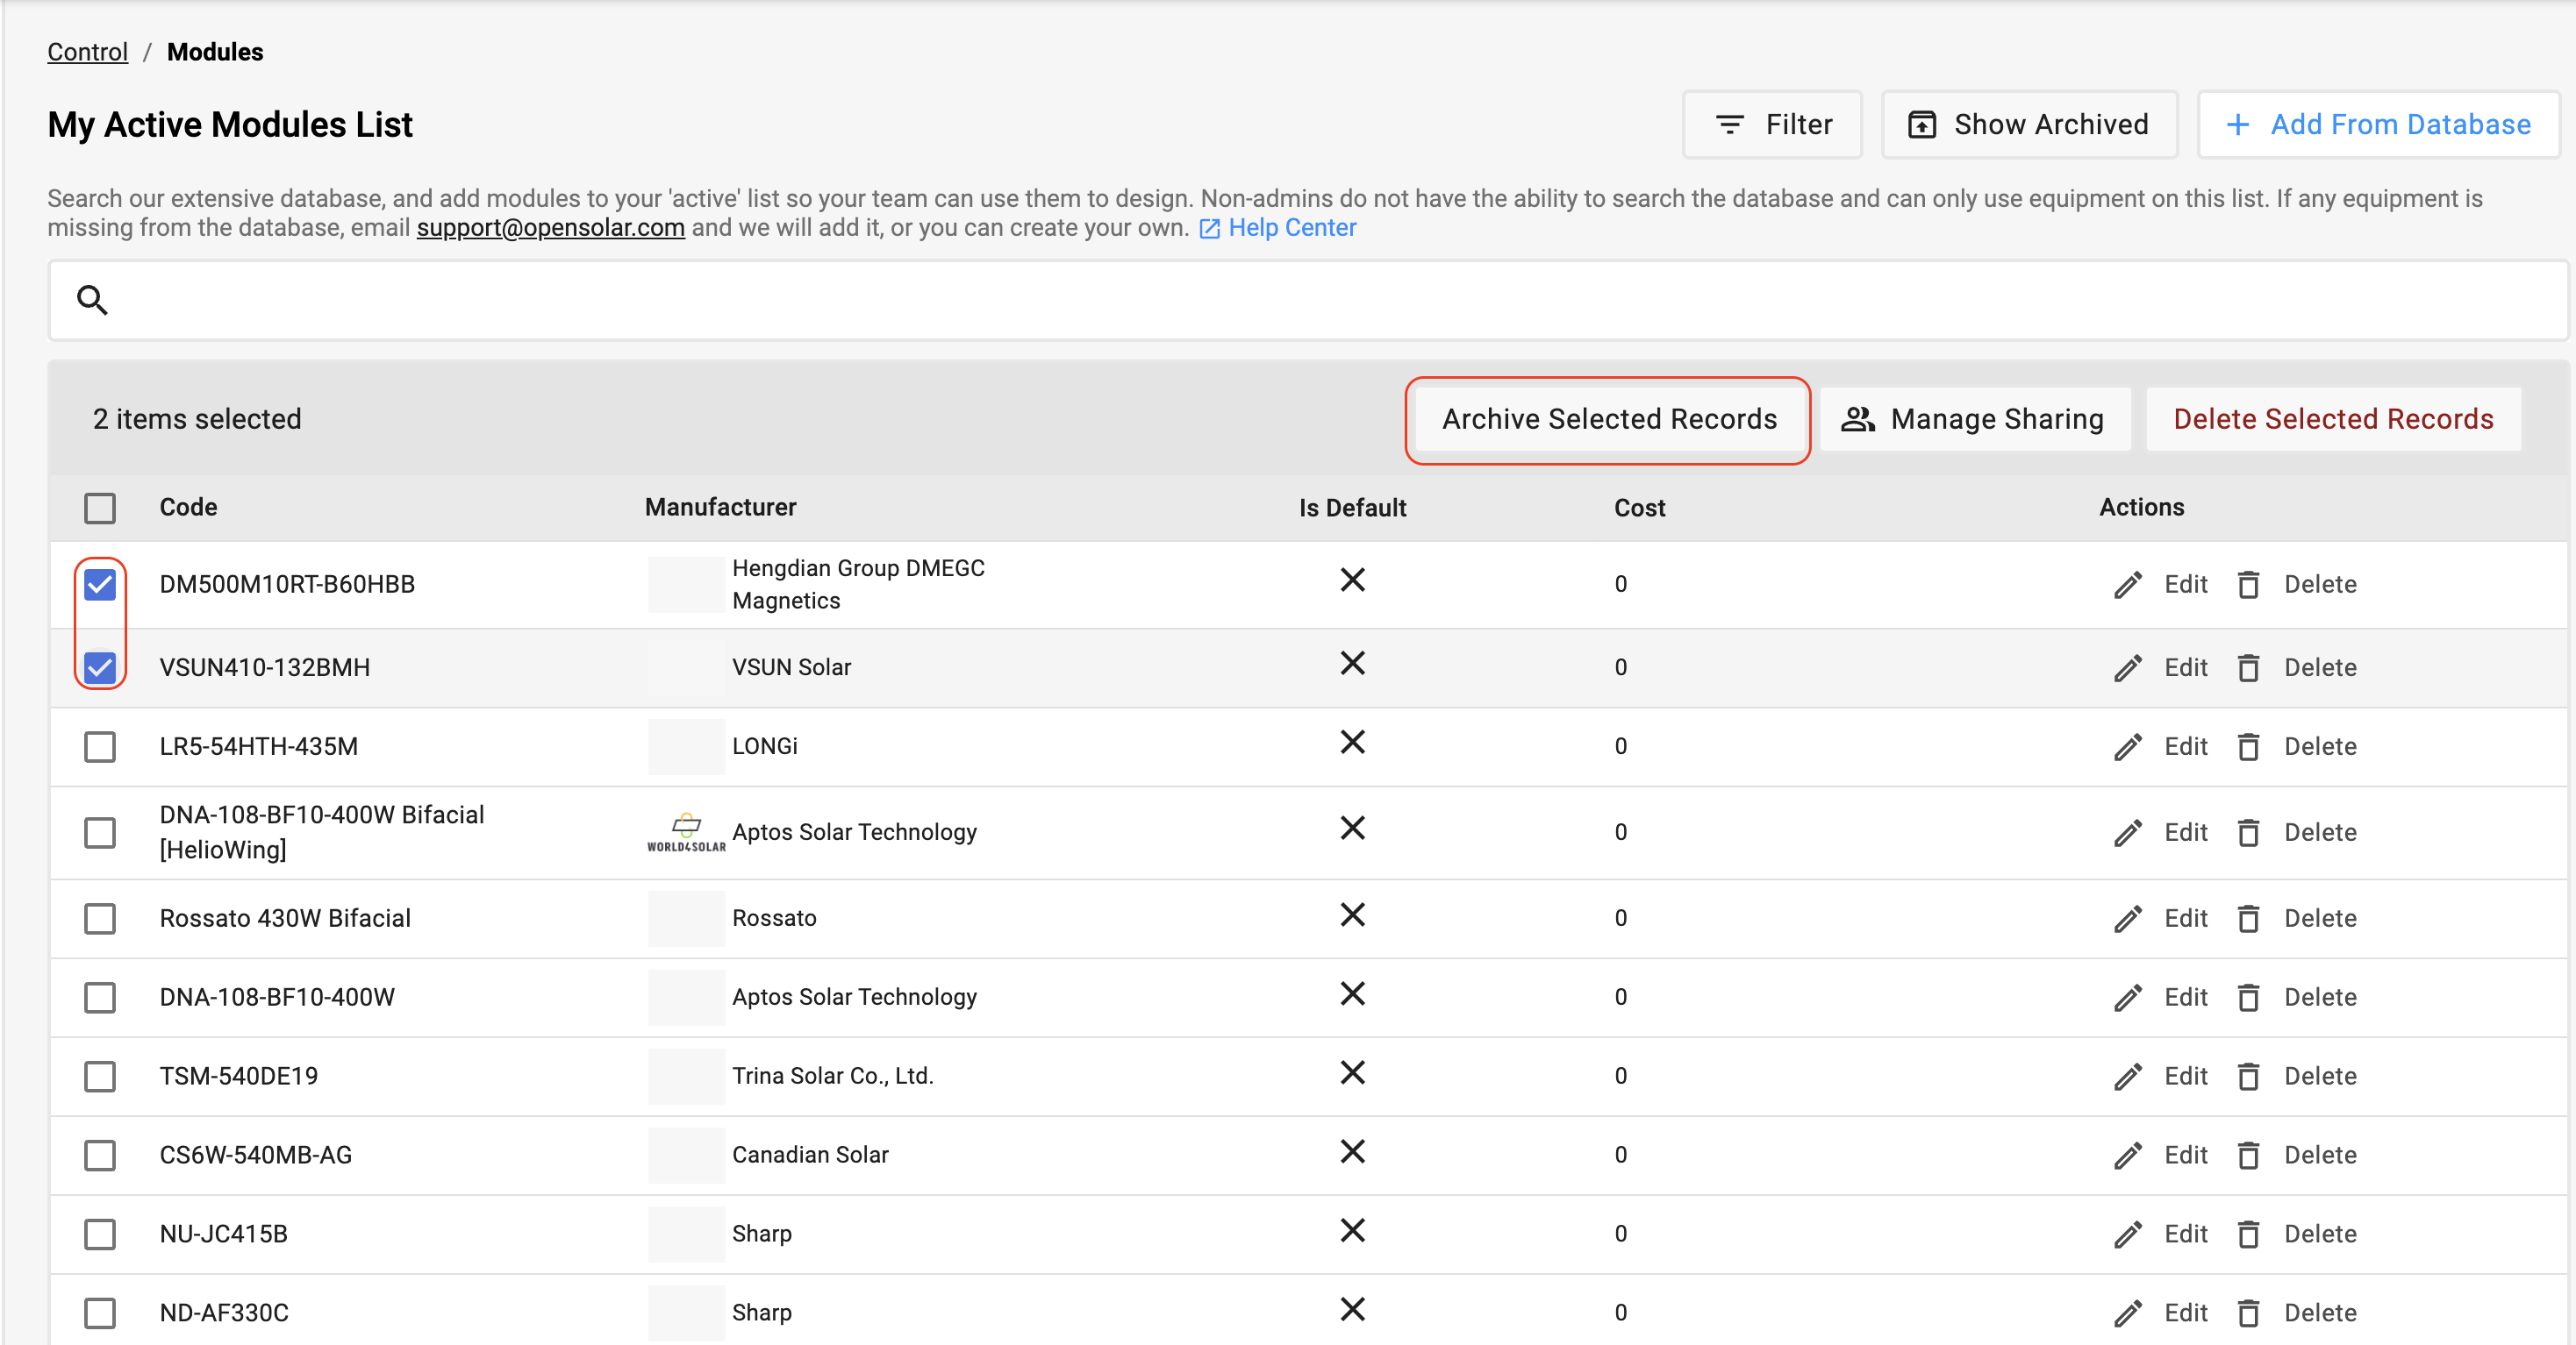Click the pencil icon for CS6W-540MB-AG
This screenshot has height=1345, width=2576.
coord(2128,1155)
